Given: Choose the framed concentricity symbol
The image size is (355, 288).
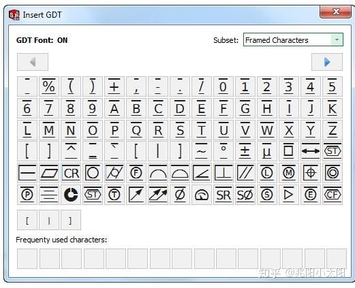Looking at the screenshot, I should pos(333,173).
